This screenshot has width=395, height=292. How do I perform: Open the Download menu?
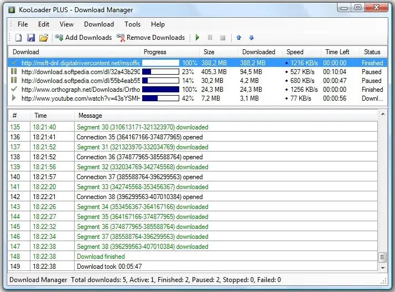[99, 24]
